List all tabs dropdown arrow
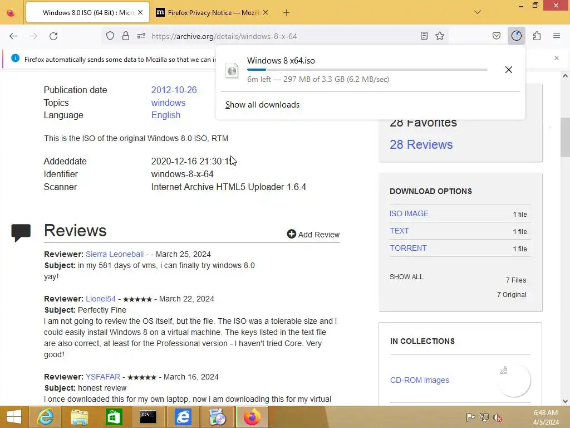 pyautogui.click(x=478, y=12)
